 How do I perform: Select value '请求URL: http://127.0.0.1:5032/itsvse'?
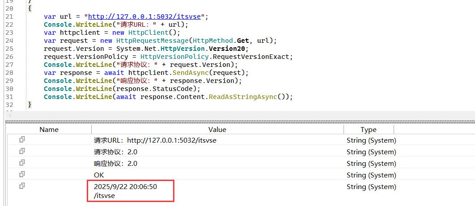[155, 140]
